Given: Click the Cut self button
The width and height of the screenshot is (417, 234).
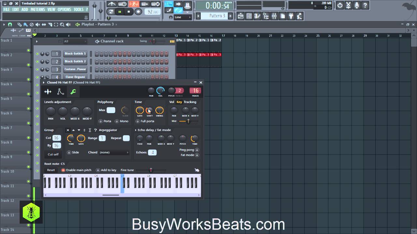Looking at the screenshot, I should [53, 154].
